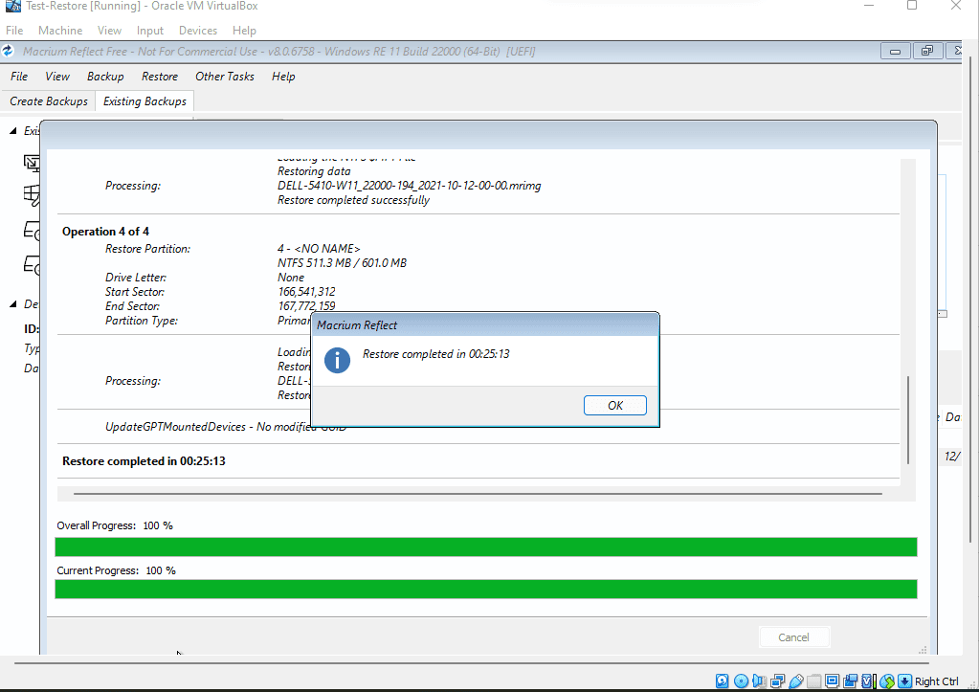Click the End Sector value 167,772,159

pos(306,306)
